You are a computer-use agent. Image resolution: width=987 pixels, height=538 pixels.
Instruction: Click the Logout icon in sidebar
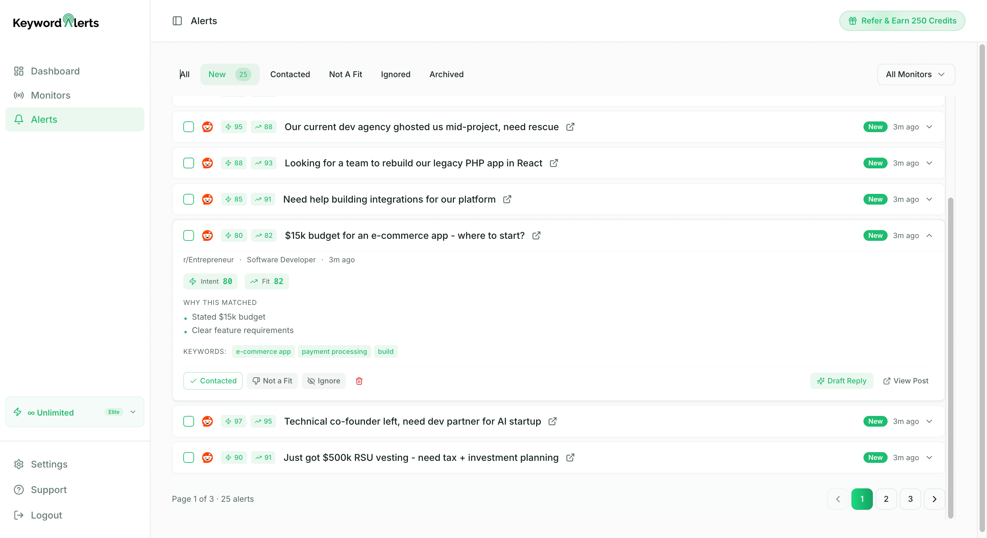coord(18,515)
